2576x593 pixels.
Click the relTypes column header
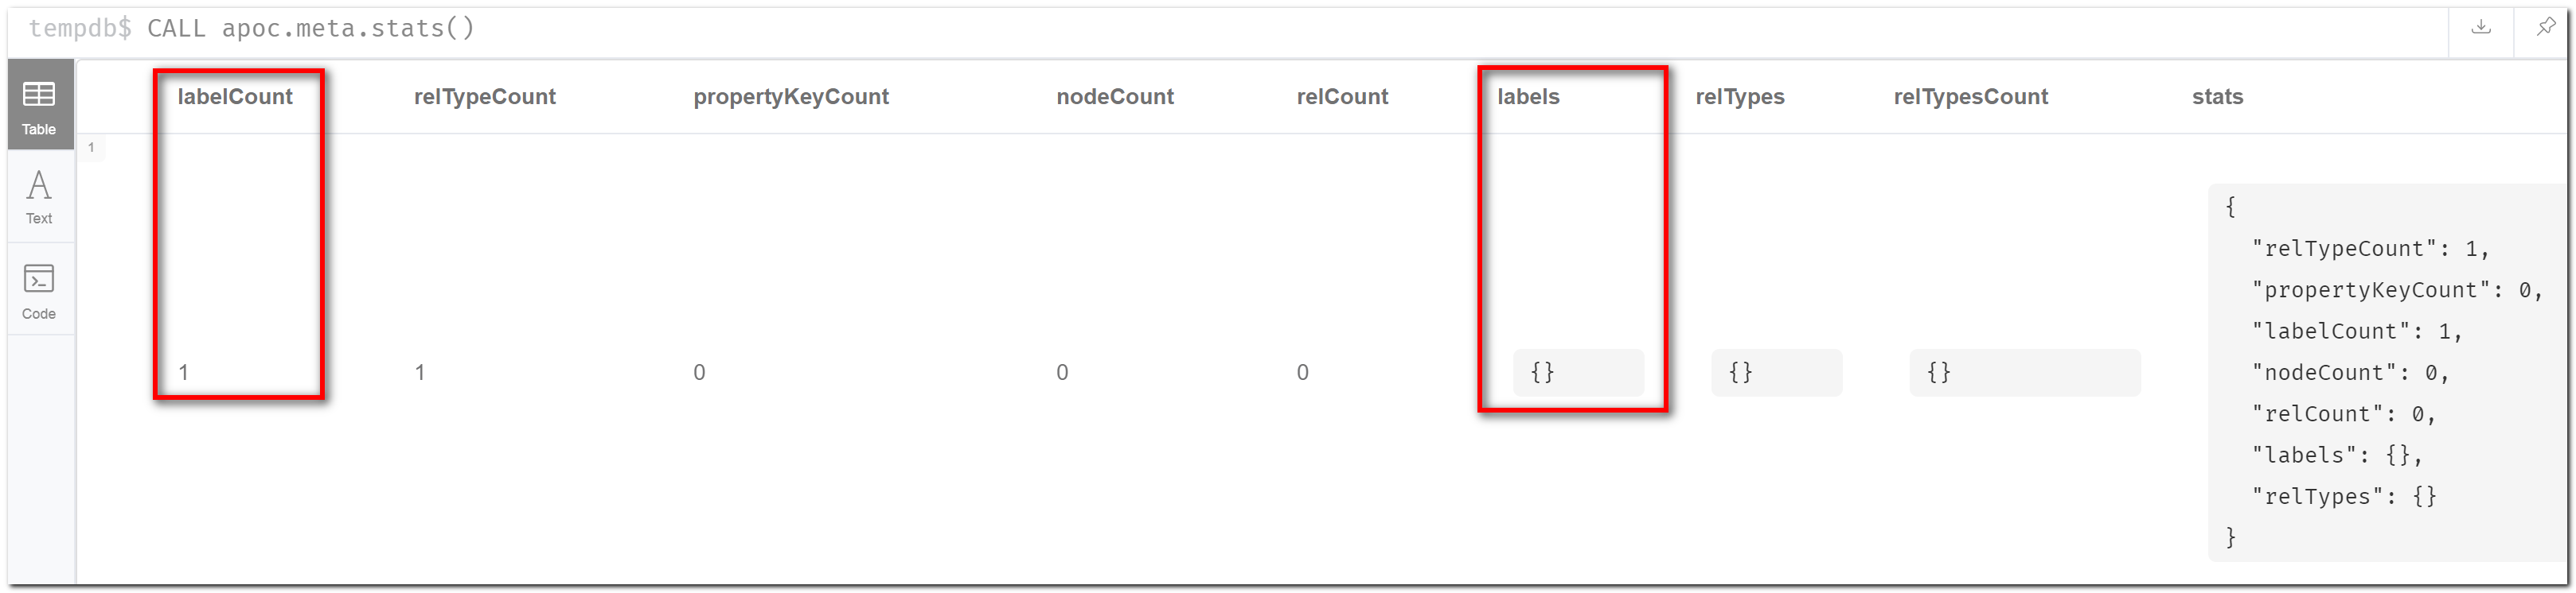(1740, 96)
